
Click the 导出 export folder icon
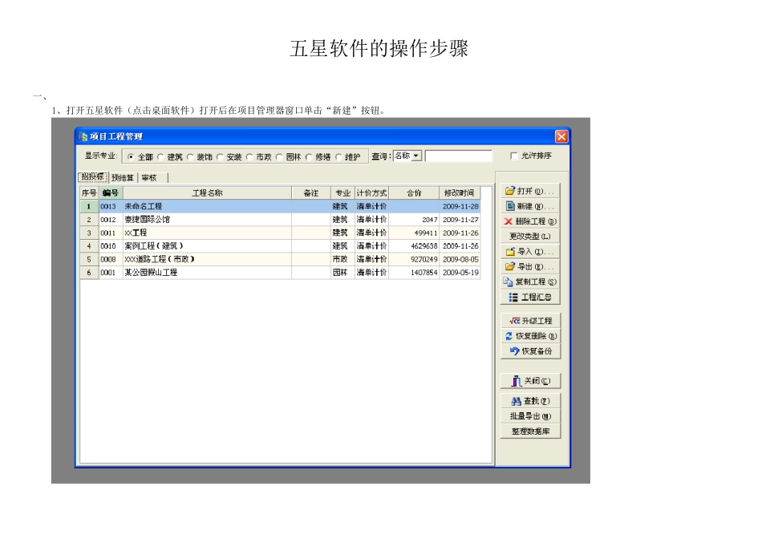pyautogui.click(x=509, y=266)
